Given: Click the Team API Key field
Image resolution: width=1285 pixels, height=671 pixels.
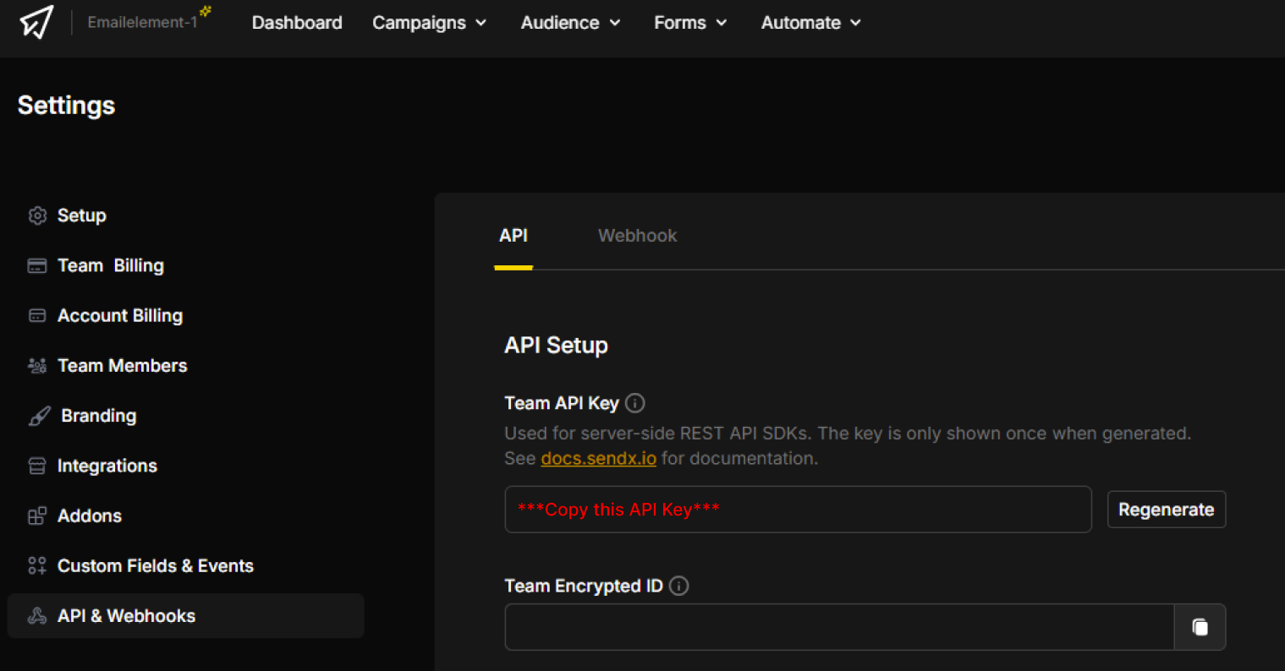Looking at the screenshot, I should pos(798,510).
